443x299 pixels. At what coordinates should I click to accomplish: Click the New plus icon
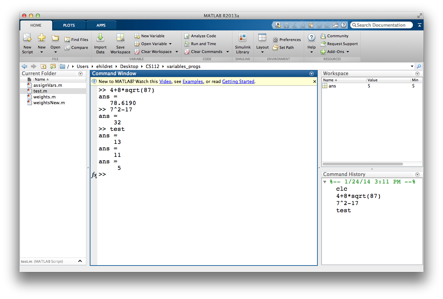42,38
